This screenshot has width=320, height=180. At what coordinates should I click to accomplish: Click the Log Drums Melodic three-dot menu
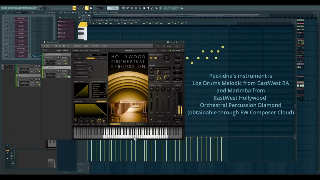coord(69,54)
